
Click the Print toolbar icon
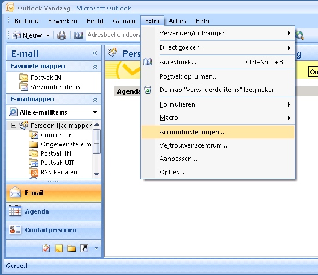(x=62, y=35)
